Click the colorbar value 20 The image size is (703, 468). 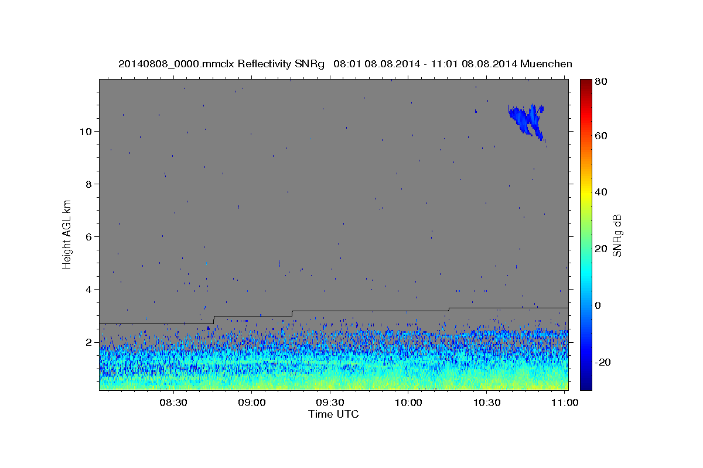(601, 249)
